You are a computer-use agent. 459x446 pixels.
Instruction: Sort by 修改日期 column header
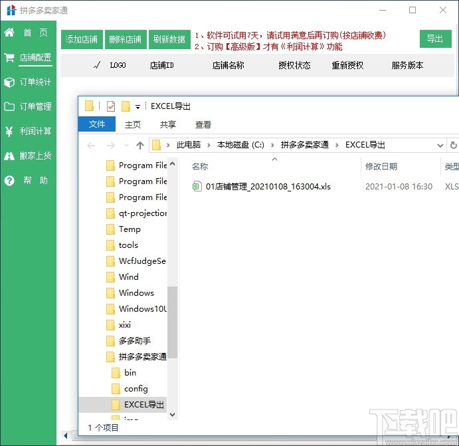click(x=381, y=167)
